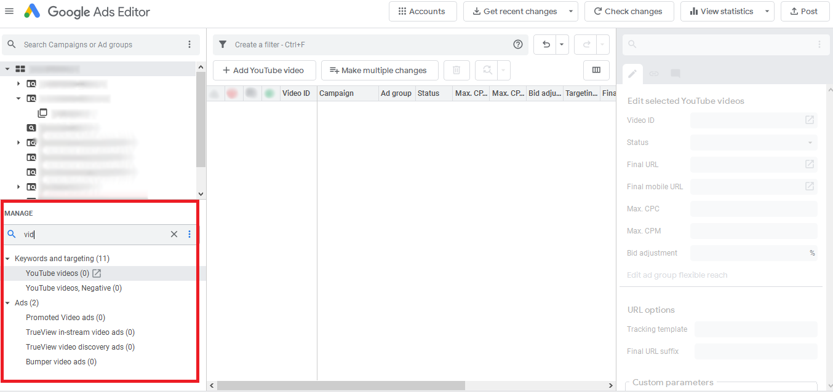Click red error indicator column header
Viewport: 833px width, 392px height.
tap(233, 93)
